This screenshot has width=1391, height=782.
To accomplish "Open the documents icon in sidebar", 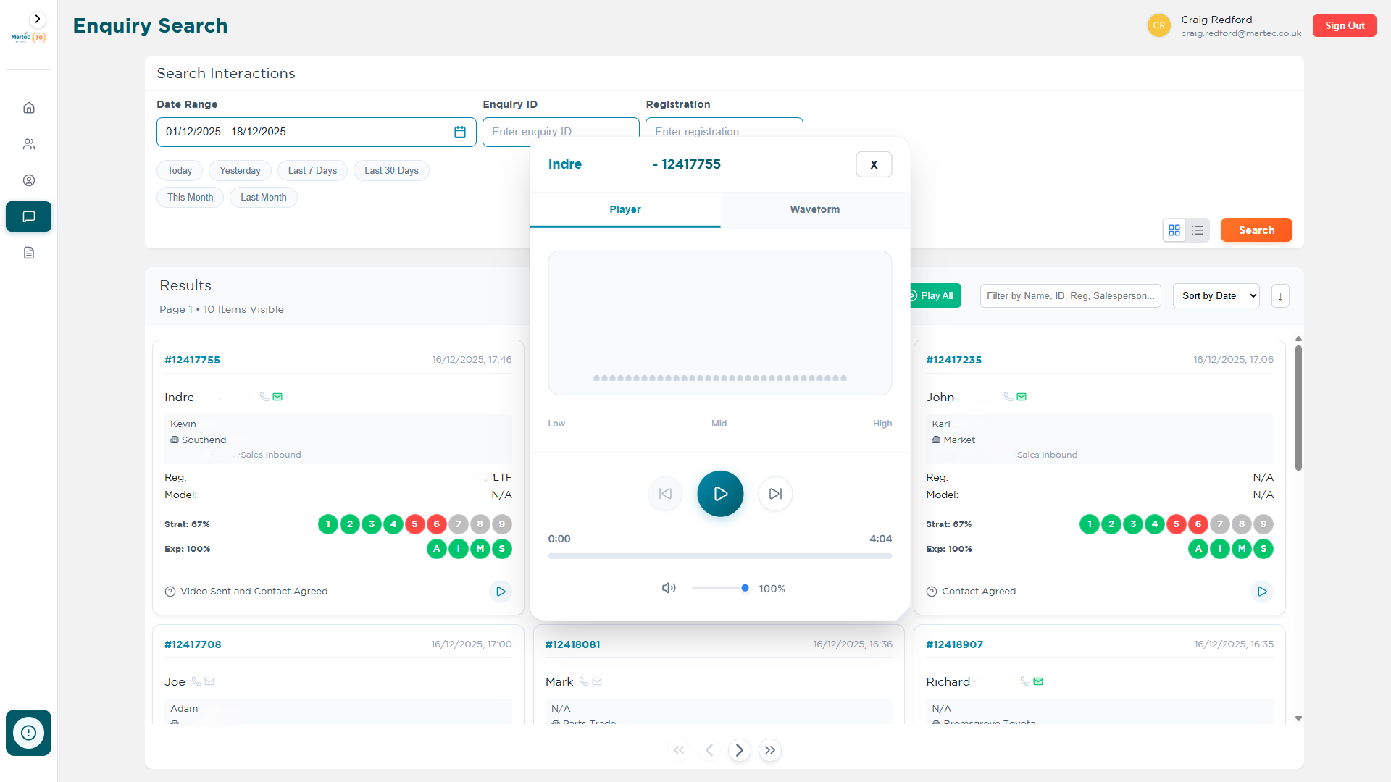I will pyautogui.click(x=29, y=253).
